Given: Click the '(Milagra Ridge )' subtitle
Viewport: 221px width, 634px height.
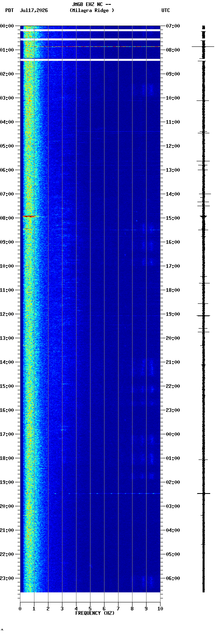Looking at the screenshot, I should [92, 10].
